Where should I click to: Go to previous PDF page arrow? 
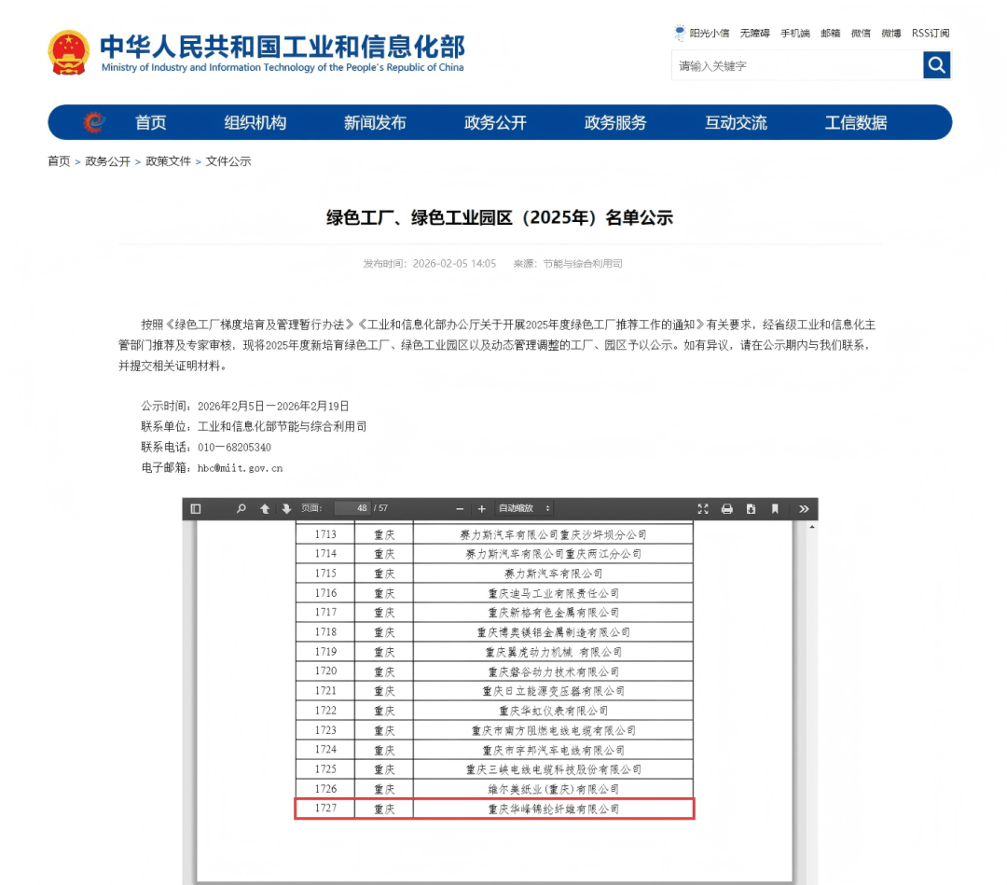pyautogui.click(x=265, y=508)
